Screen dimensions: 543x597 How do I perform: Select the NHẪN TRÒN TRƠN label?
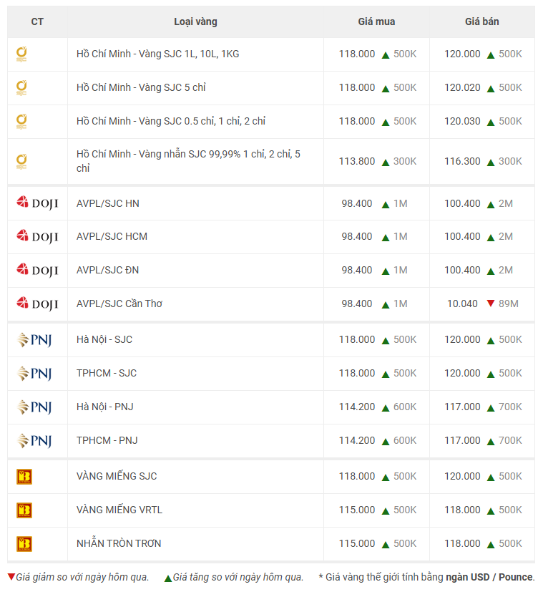118,543
